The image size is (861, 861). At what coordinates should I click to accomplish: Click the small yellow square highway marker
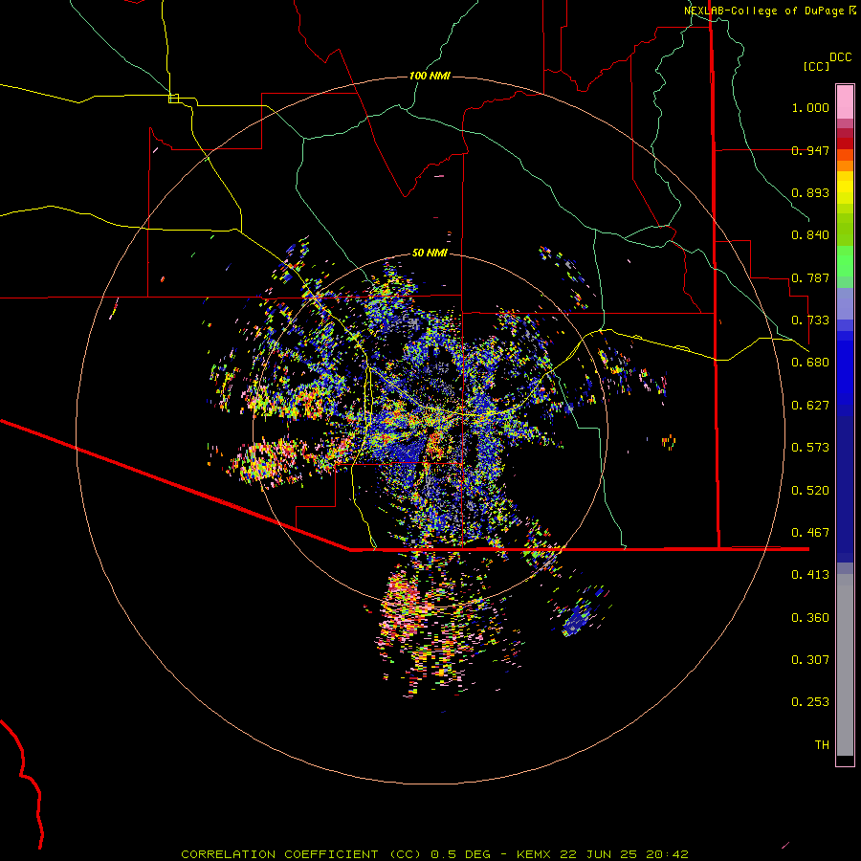click(173, 99)
